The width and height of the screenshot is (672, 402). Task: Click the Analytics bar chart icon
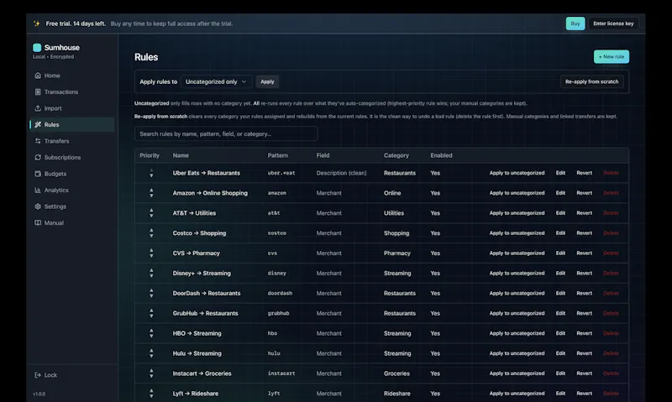[38, 190]
